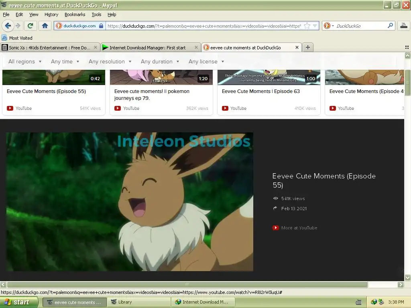Open the View menu
The image size is (411, 308).
34,15
